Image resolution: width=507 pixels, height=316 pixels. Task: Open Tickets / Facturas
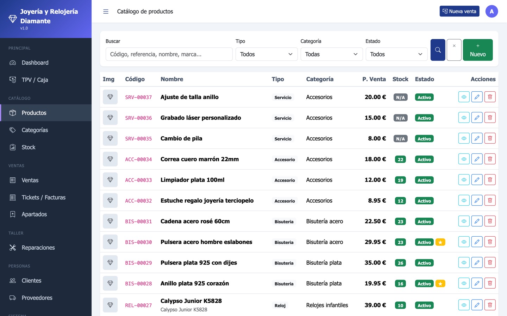click(46, 197)
